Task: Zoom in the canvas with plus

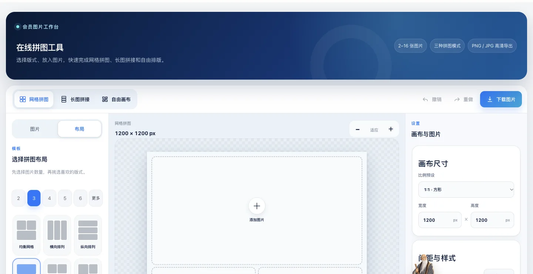Action: pos(391,129)
